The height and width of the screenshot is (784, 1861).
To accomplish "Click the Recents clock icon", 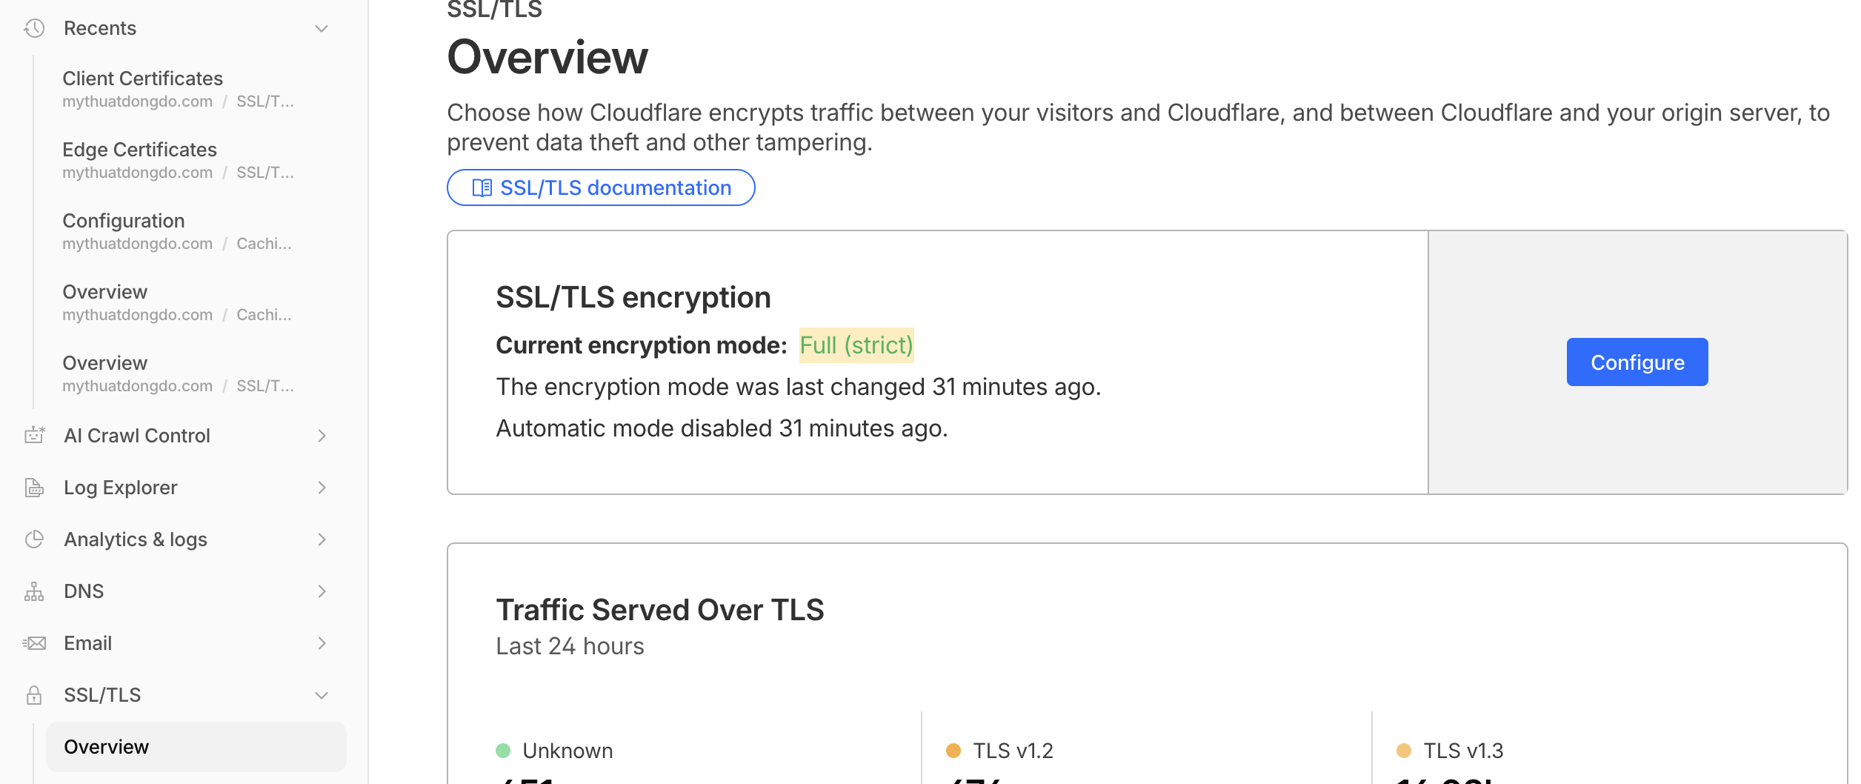I will pyautogui.click(x=34, y=28).
